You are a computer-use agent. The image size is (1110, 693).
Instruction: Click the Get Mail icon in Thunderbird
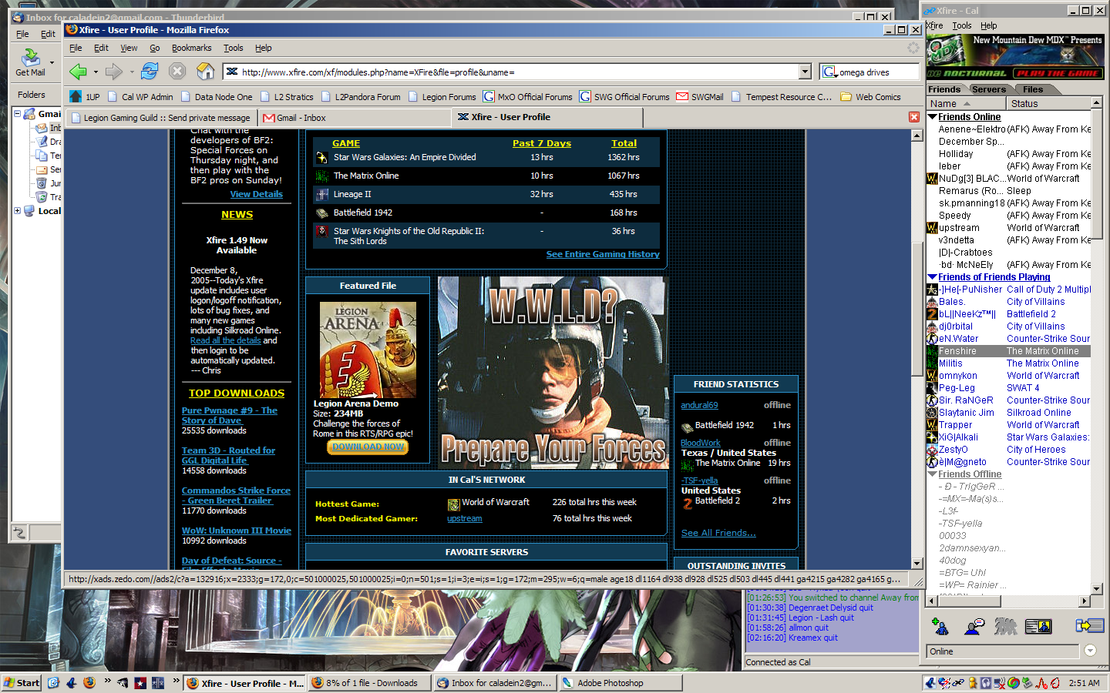pyautogui.click(x=30, y=62)
